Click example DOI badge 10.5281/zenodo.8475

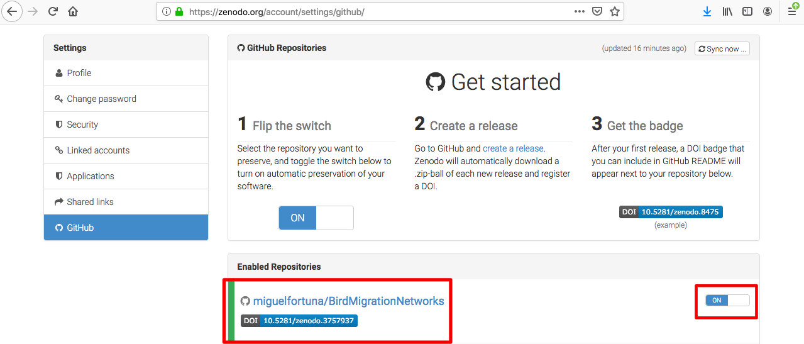click(671, 212)
